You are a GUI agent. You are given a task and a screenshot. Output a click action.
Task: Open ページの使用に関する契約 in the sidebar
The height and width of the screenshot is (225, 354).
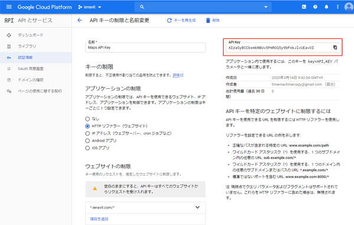[x=36, y=91]
